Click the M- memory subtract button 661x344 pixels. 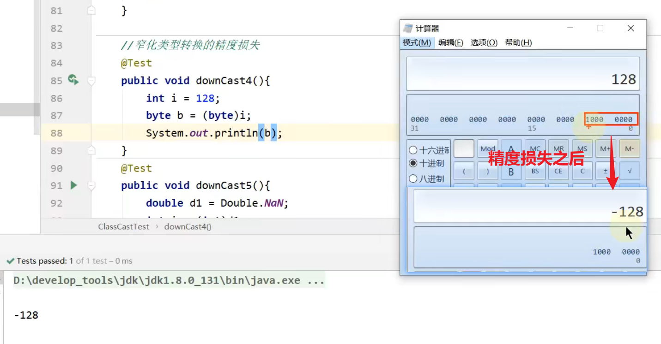coord(629,148)
